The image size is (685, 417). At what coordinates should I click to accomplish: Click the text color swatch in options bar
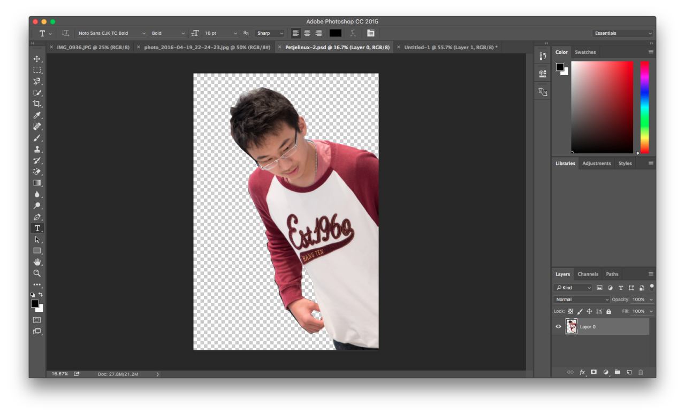tap(336, 33)
